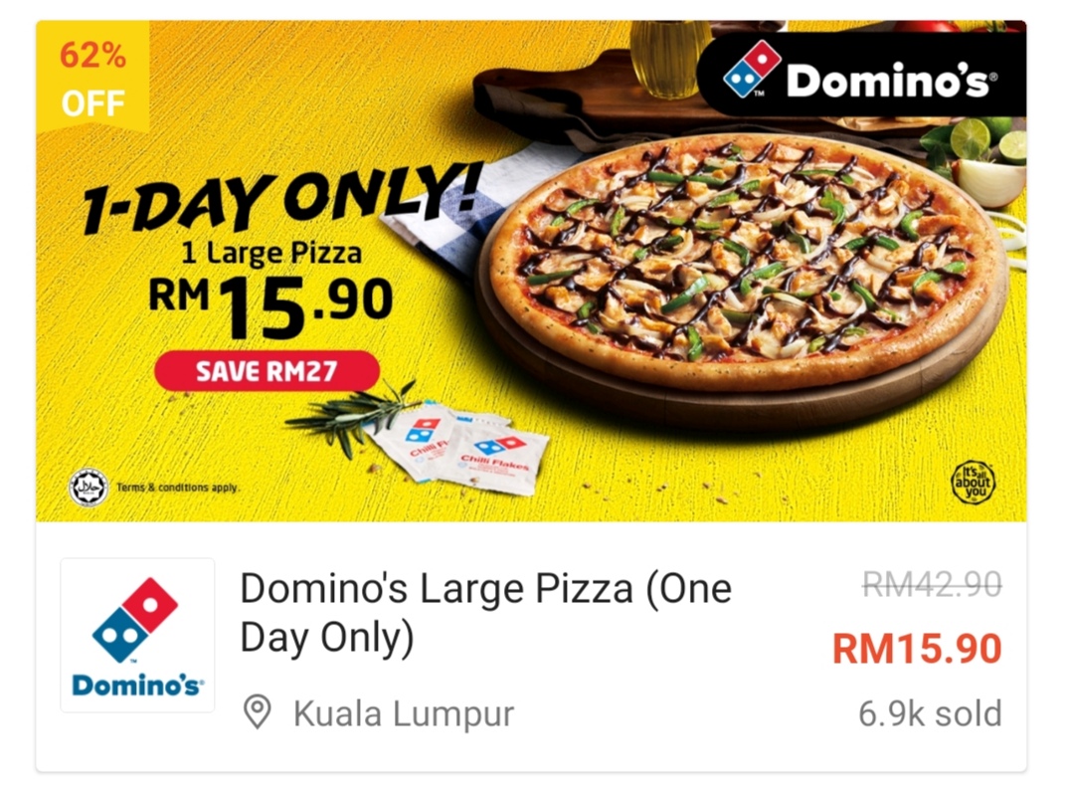The width and height of the screenshot is (1068, 793).
Task: Click the Terms & conditions apply text
Action: coord(177,488)
